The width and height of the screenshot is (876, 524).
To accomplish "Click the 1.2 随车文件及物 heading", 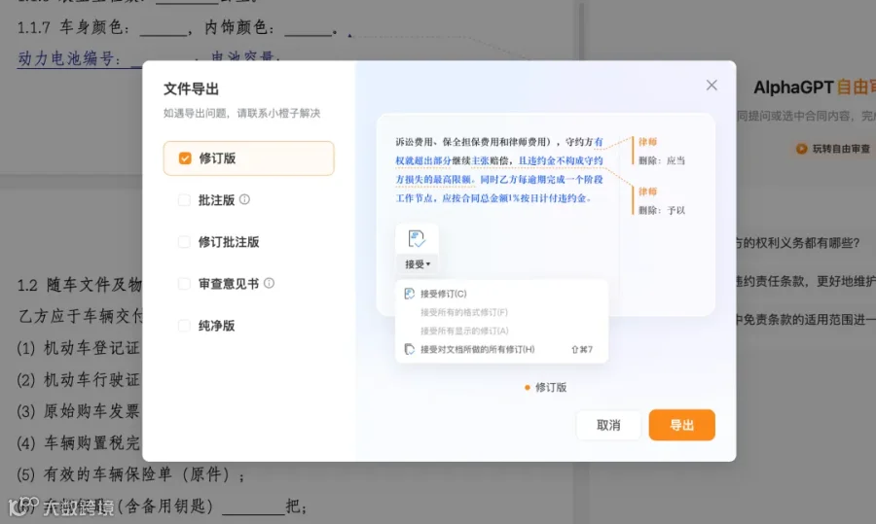I will (x=80, y=285).
